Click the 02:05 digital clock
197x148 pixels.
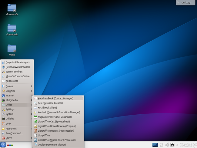click(x=186, y=145)
